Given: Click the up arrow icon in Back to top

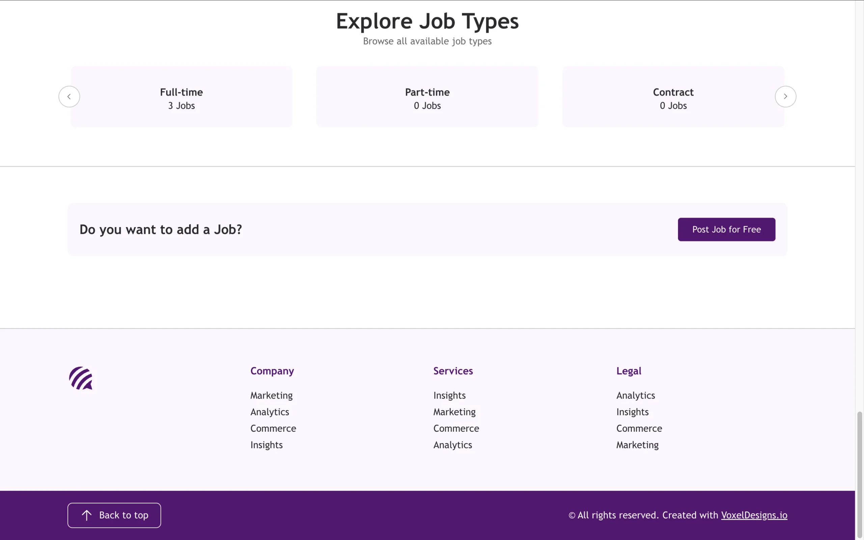Looking at the screenshot, I should coord(86,515).
